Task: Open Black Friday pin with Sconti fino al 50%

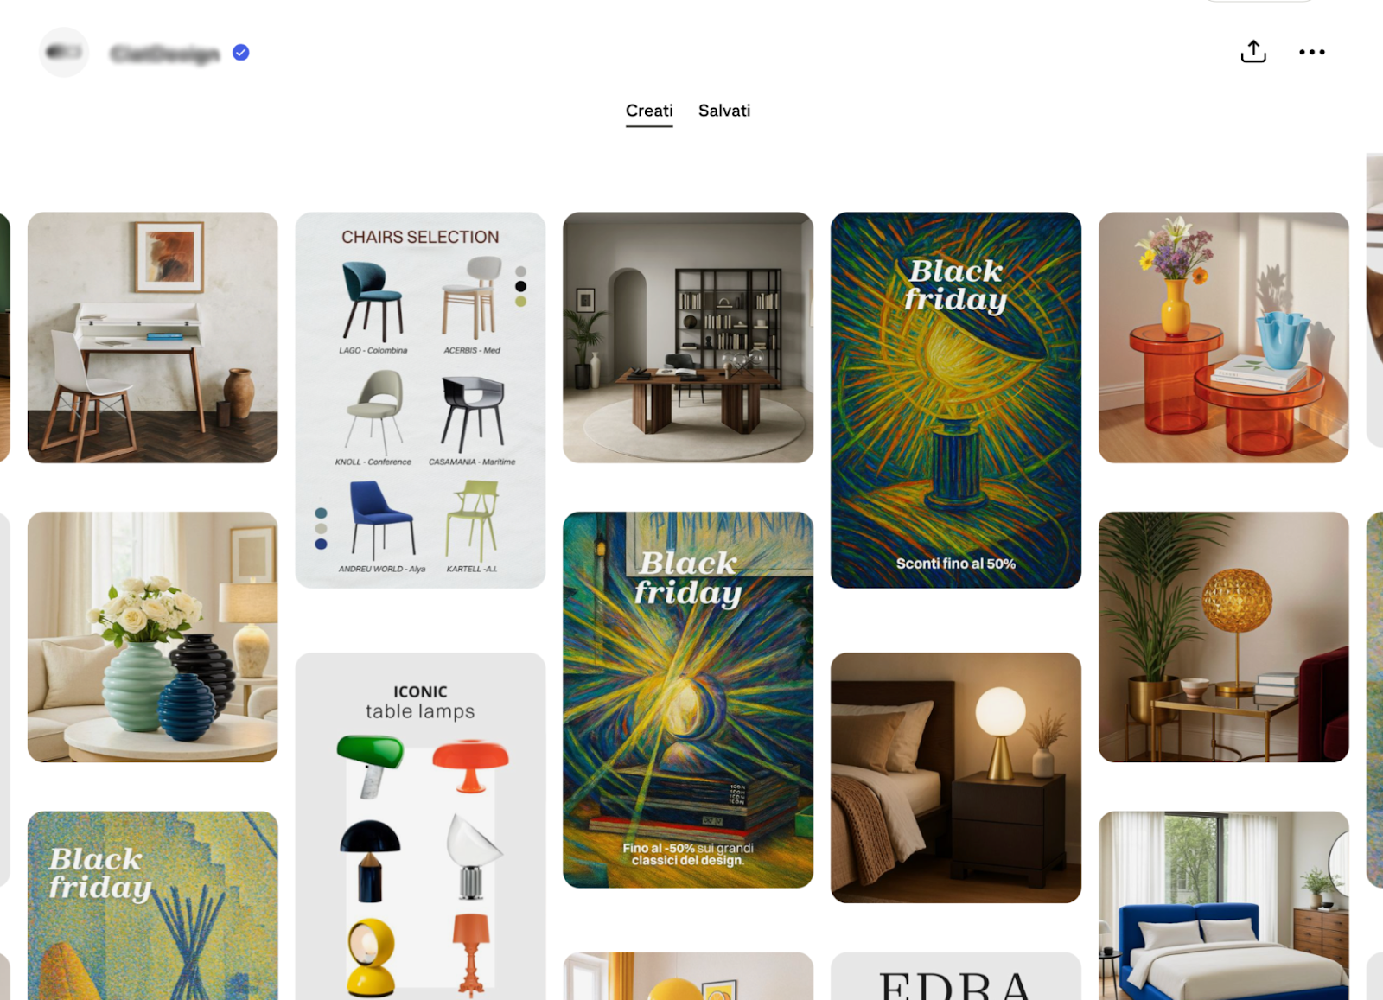Action: pos(956,400)
